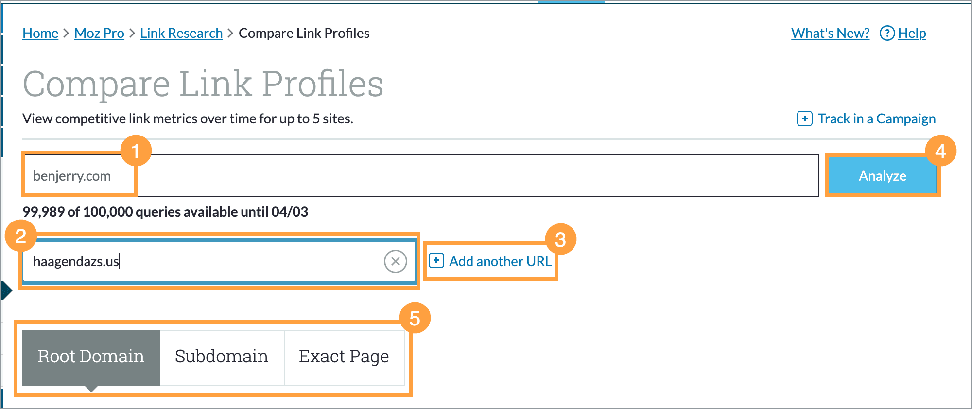Screen dimensions: 972x409
Task: Choose the Exact Page tab
Action: [x=344, y=357]
